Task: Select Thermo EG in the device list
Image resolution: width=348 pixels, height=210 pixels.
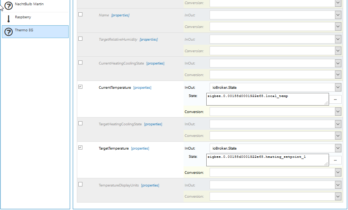Action: [x=35, y=32]
